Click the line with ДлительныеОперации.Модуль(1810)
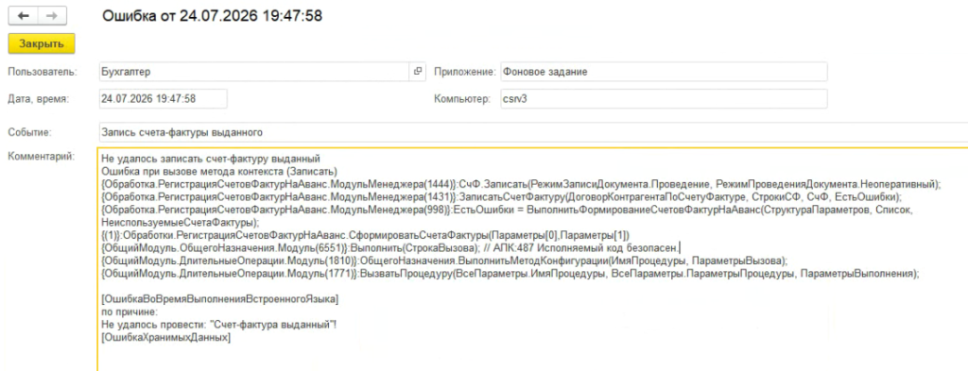Screen dimensions: 968x371 tap(444, 261)
